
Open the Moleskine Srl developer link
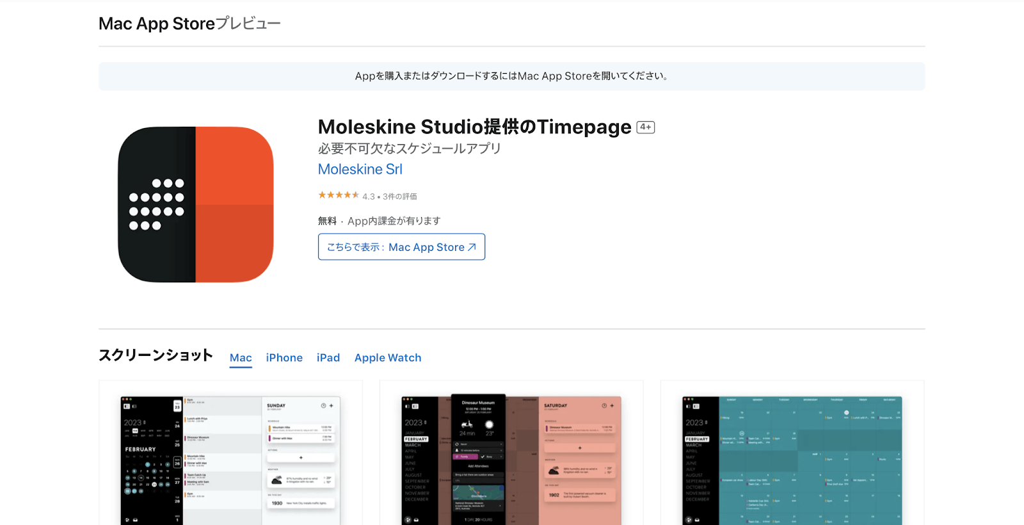[x=360, y=170]
